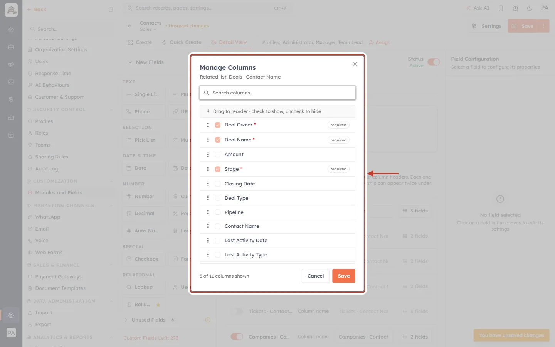Click the drag handle for Closing Date
This screenshot has width=555, height=347.
coord(208,184)
